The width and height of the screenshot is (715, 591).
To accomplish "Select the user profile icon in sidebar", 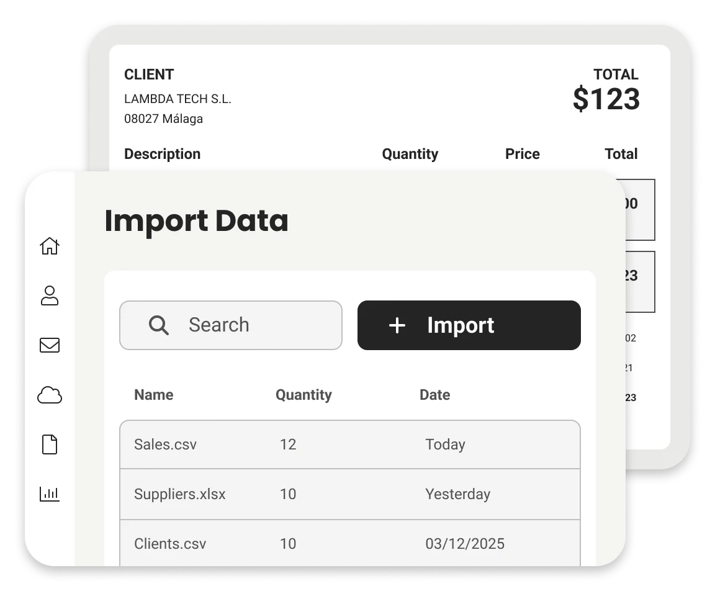I will (x=50, y=296).
